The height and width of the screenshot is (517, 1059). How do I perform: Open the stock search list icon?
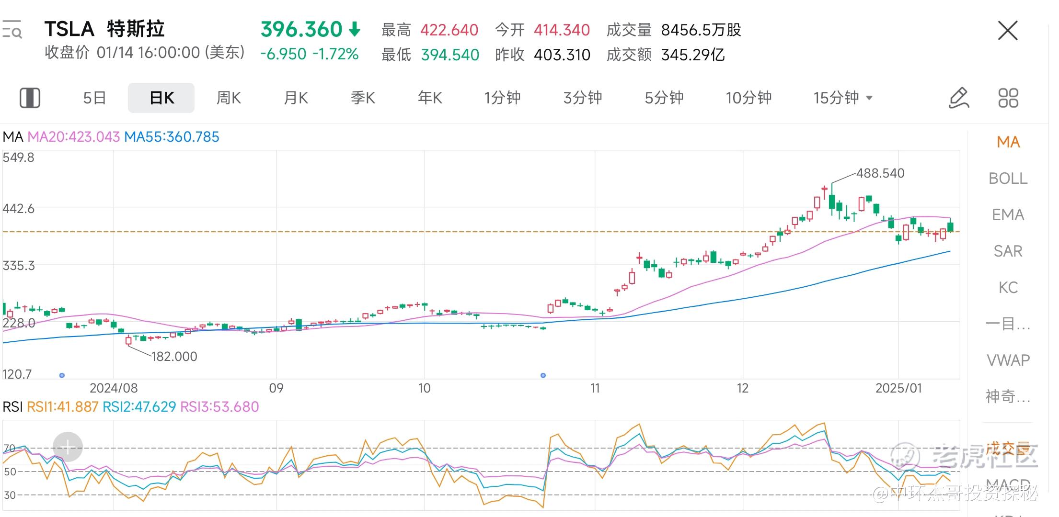pos(12,30)
